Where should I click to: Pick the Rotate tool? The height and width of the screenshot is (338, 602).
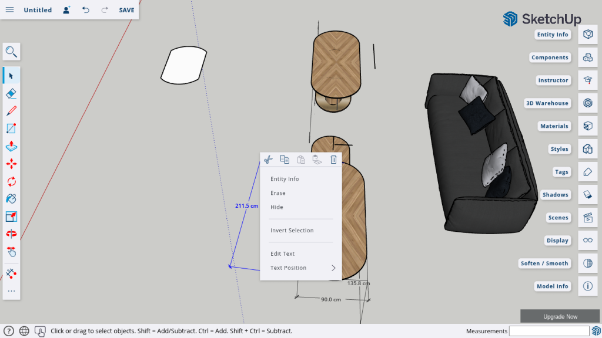click(11, 181)
